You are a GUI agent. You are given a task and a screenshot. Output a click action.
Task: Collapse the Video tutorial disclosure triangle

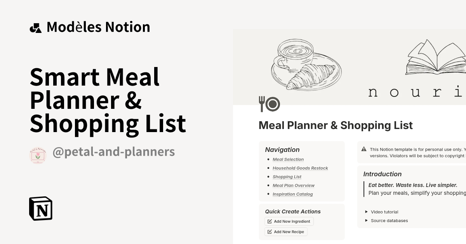pyautogui.click(x=366, y=212)
